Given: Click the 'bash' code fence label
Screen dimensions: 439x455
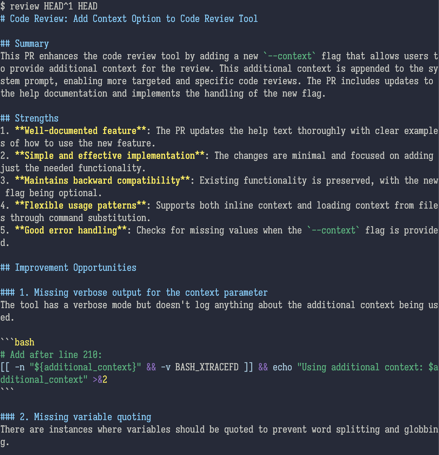Looking at the screenshot, I should tap(24, 342).
